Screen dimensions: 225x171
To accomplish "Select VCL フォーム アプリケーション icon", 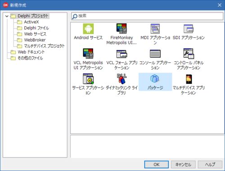I will [x=121, y=54].
